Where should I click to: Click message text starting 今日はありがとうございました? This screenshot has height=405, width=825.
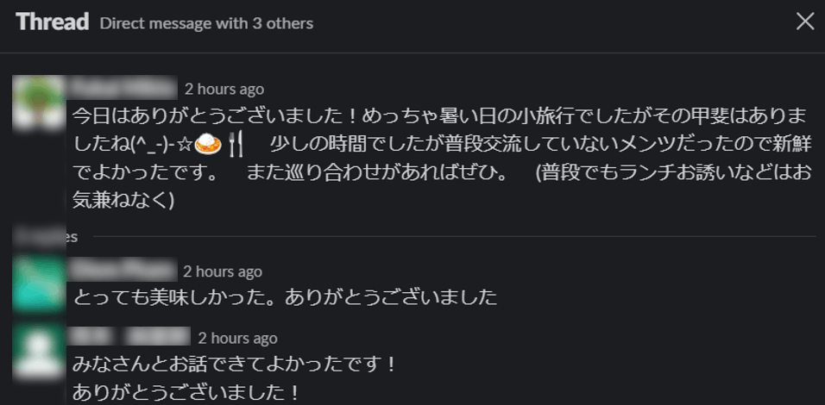[259, 115]
